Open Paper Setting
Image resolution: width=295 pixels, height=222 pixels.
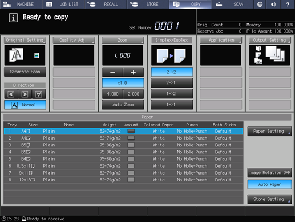click(x=269, y=131)
